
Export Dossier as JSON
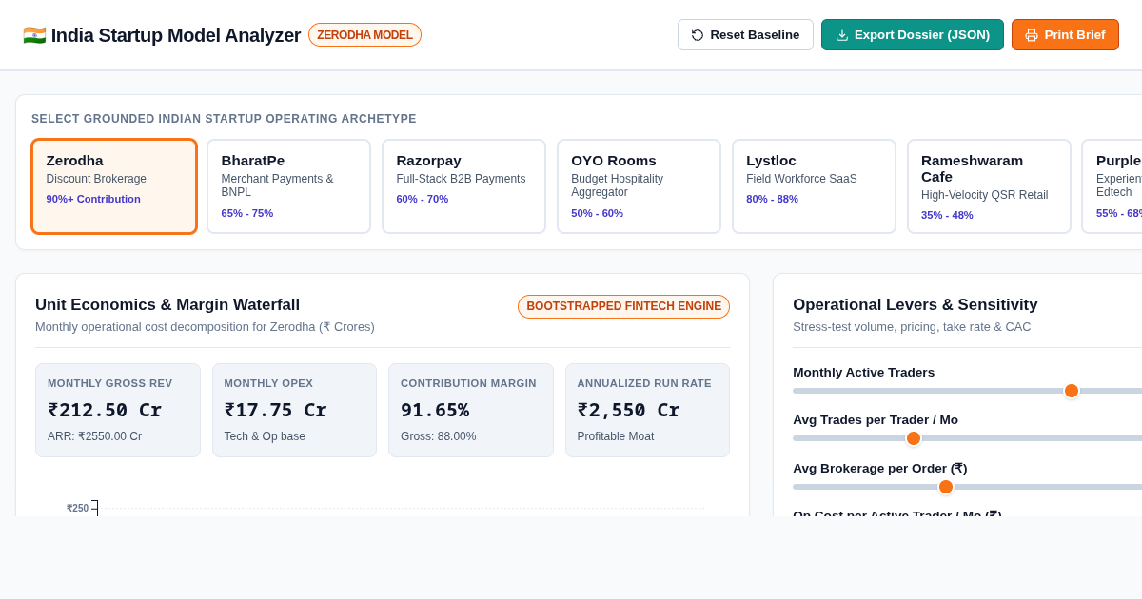point(913,35)
